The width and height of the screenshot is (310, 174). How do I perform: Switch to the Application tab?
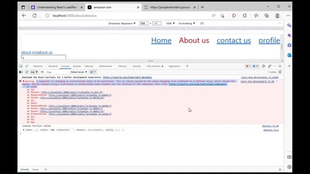point(174,66)
